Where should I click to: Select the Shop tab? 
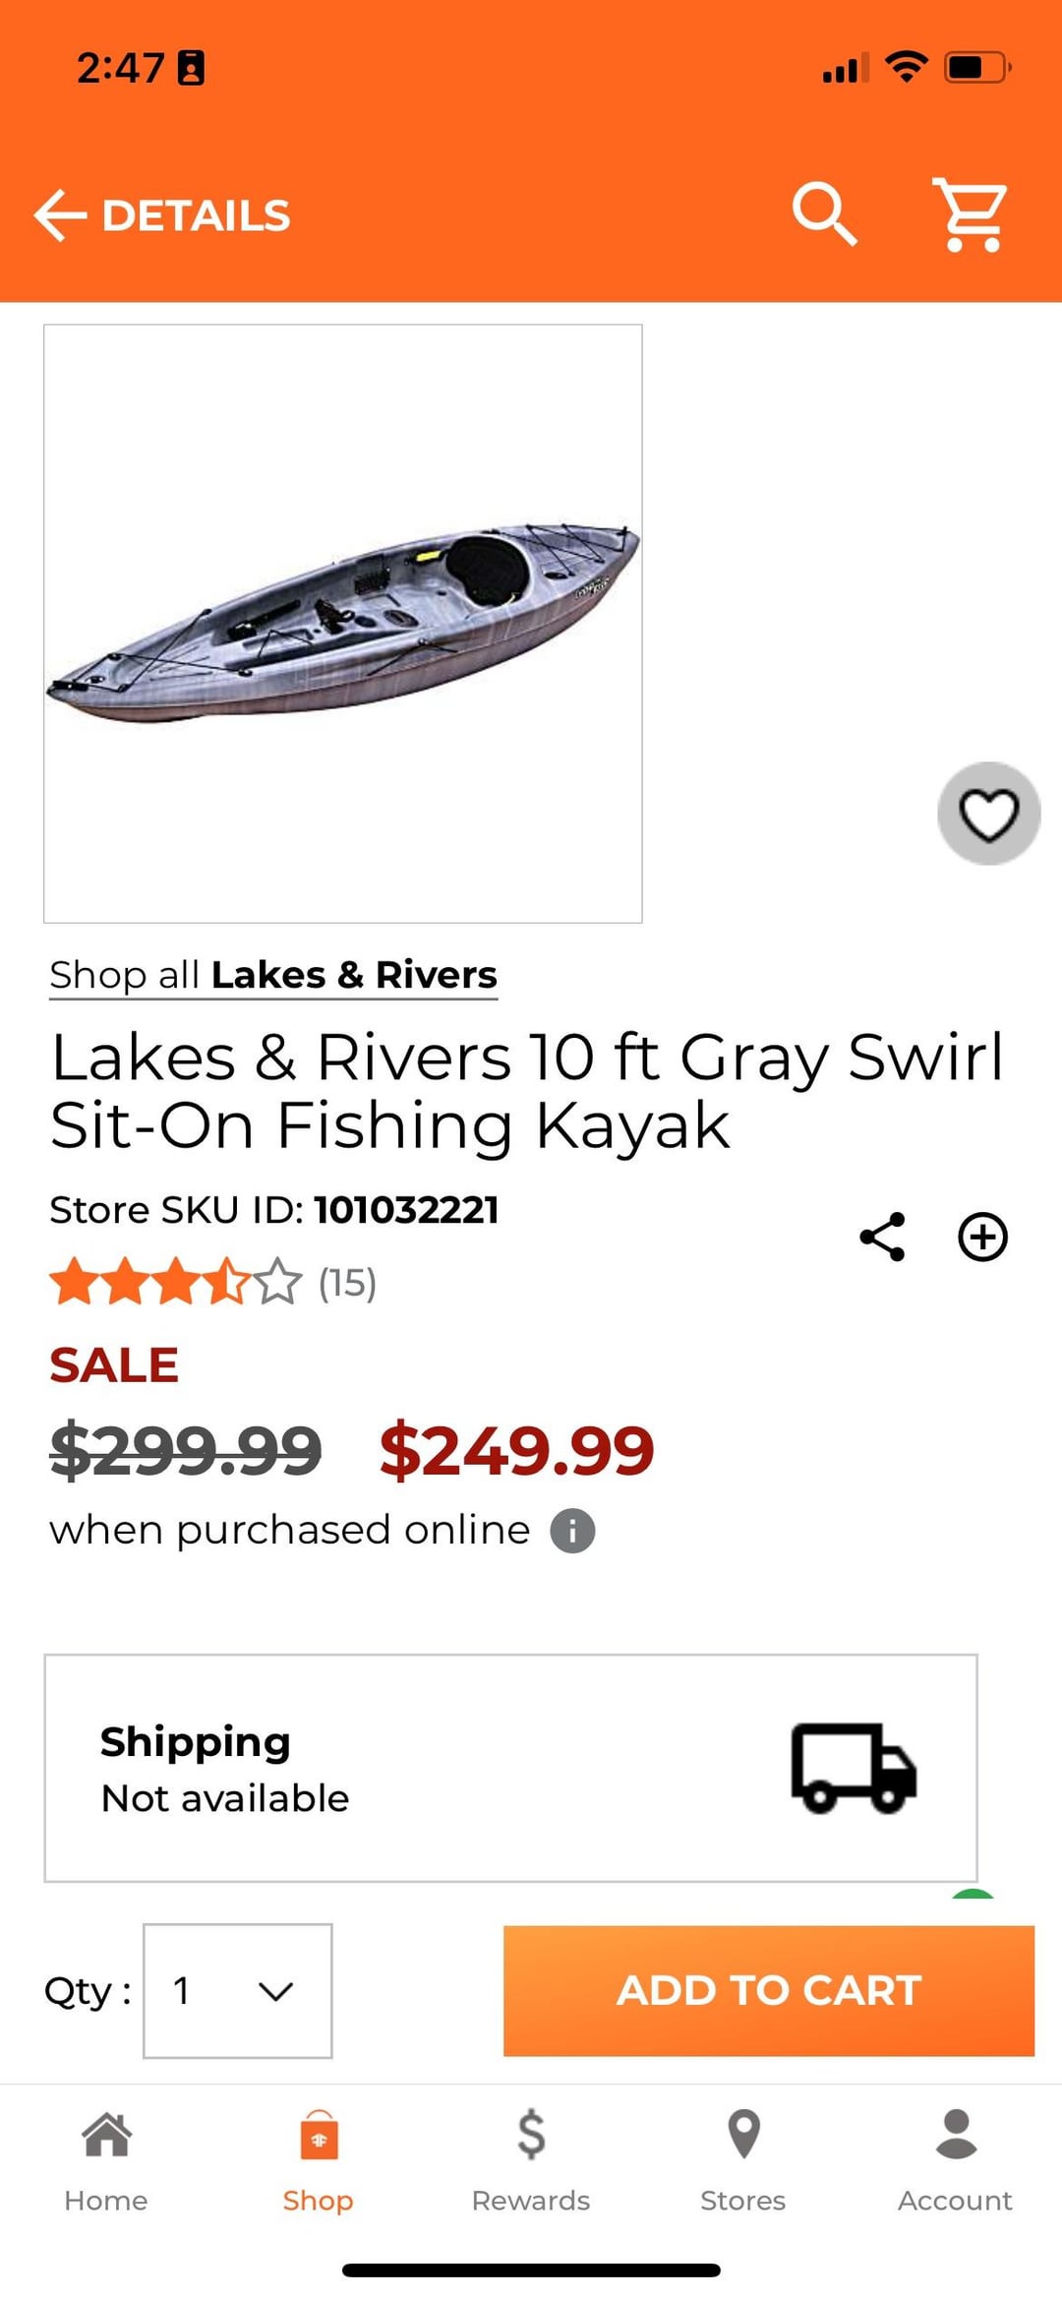point(318,2159)
